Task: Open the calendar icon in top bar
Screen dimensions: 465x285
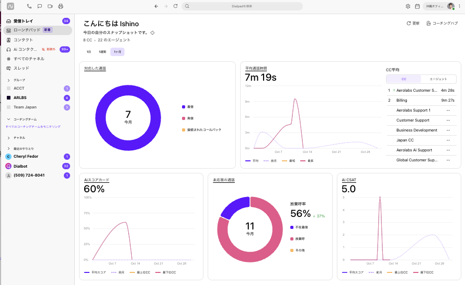Action: 417,6
